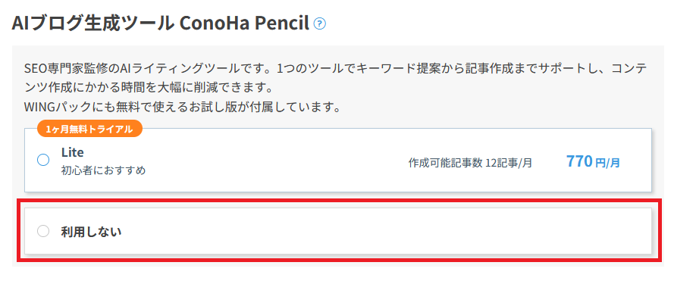Click the 1ヶ月無料トライアル orange badge
The width and height of the screenshot is (674, 281).
pyautogui.click(x=89, y=129)
